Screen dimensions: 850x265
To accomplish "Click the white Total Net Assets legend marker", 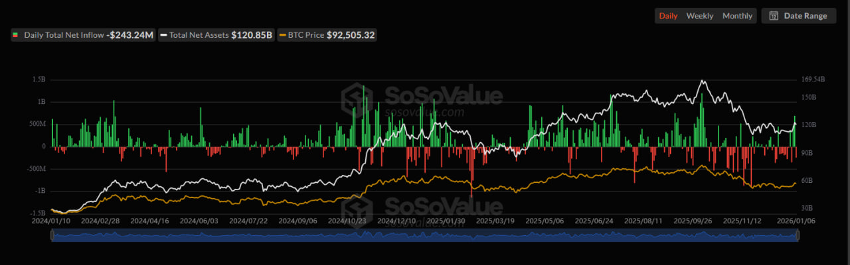I will [163, 34].
